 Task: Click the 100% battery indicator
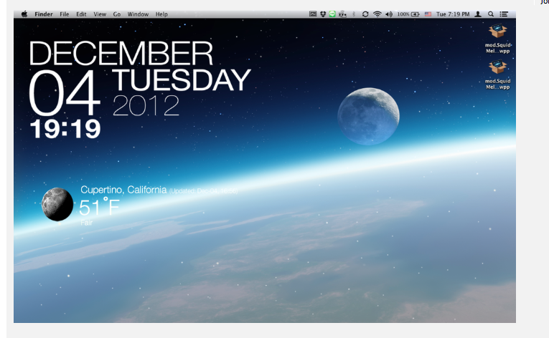pyautogui.click(x=408, y=14)
